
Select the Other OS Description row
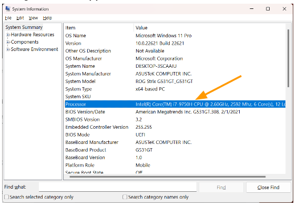click(175, 51)
